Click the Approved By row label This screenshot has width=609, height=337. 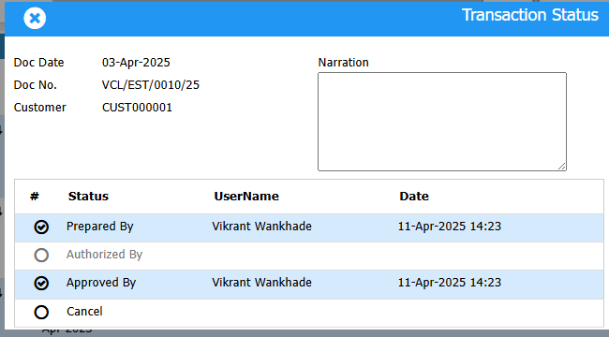click(x=101, y=283)
